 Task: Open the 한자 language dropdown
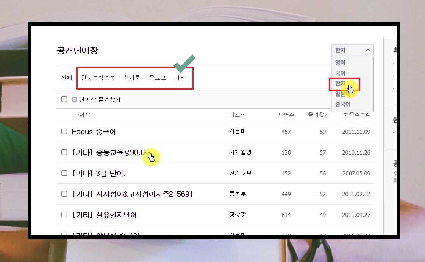352,50
